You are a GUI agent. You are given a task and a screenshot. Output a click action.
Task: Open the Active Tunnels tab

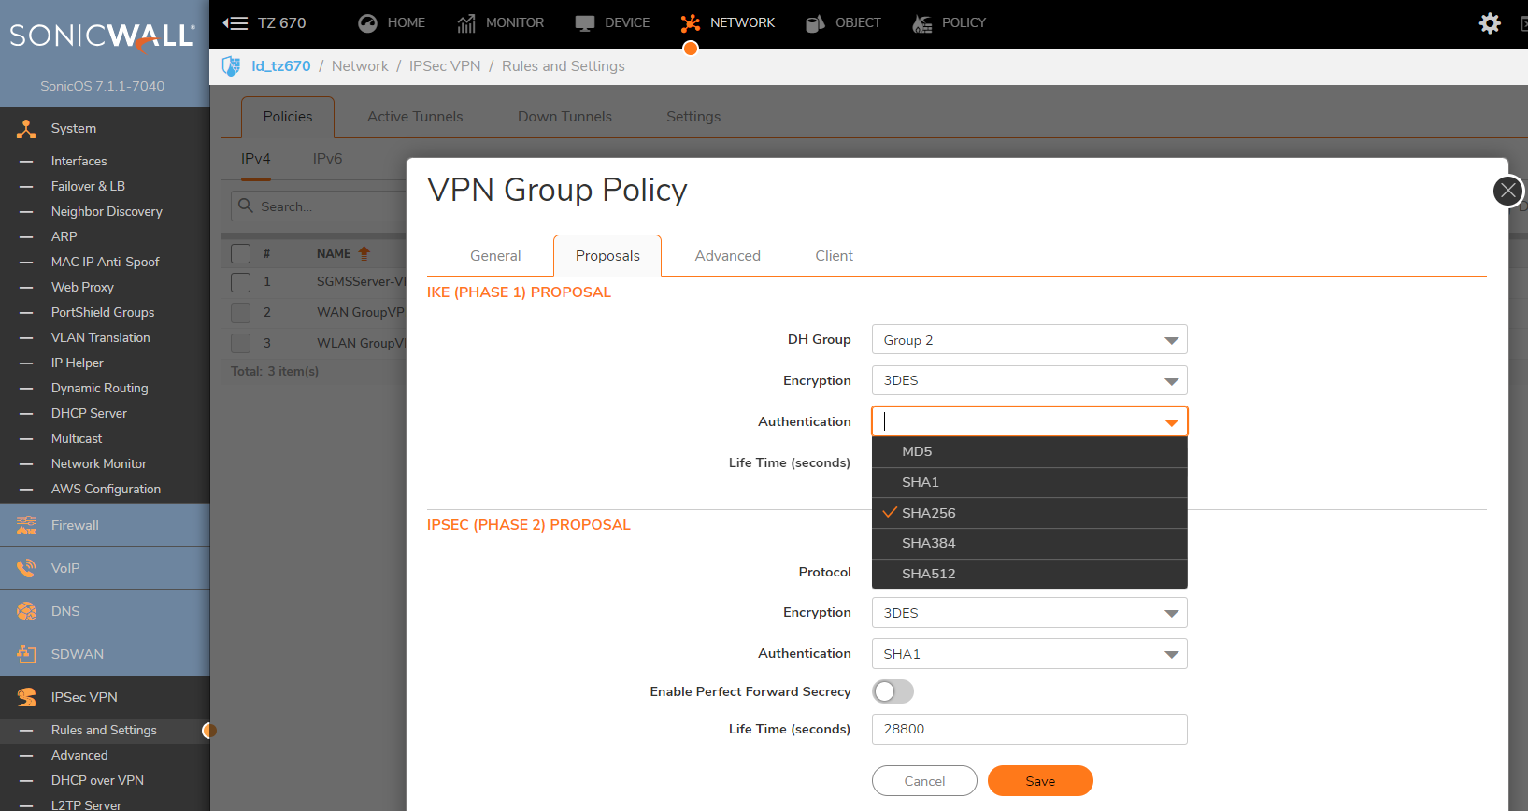pos(415,117)
